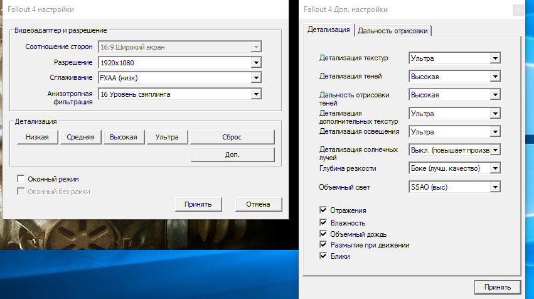Open Детализация дополнительных текстур dropdown

pos(455,114)
